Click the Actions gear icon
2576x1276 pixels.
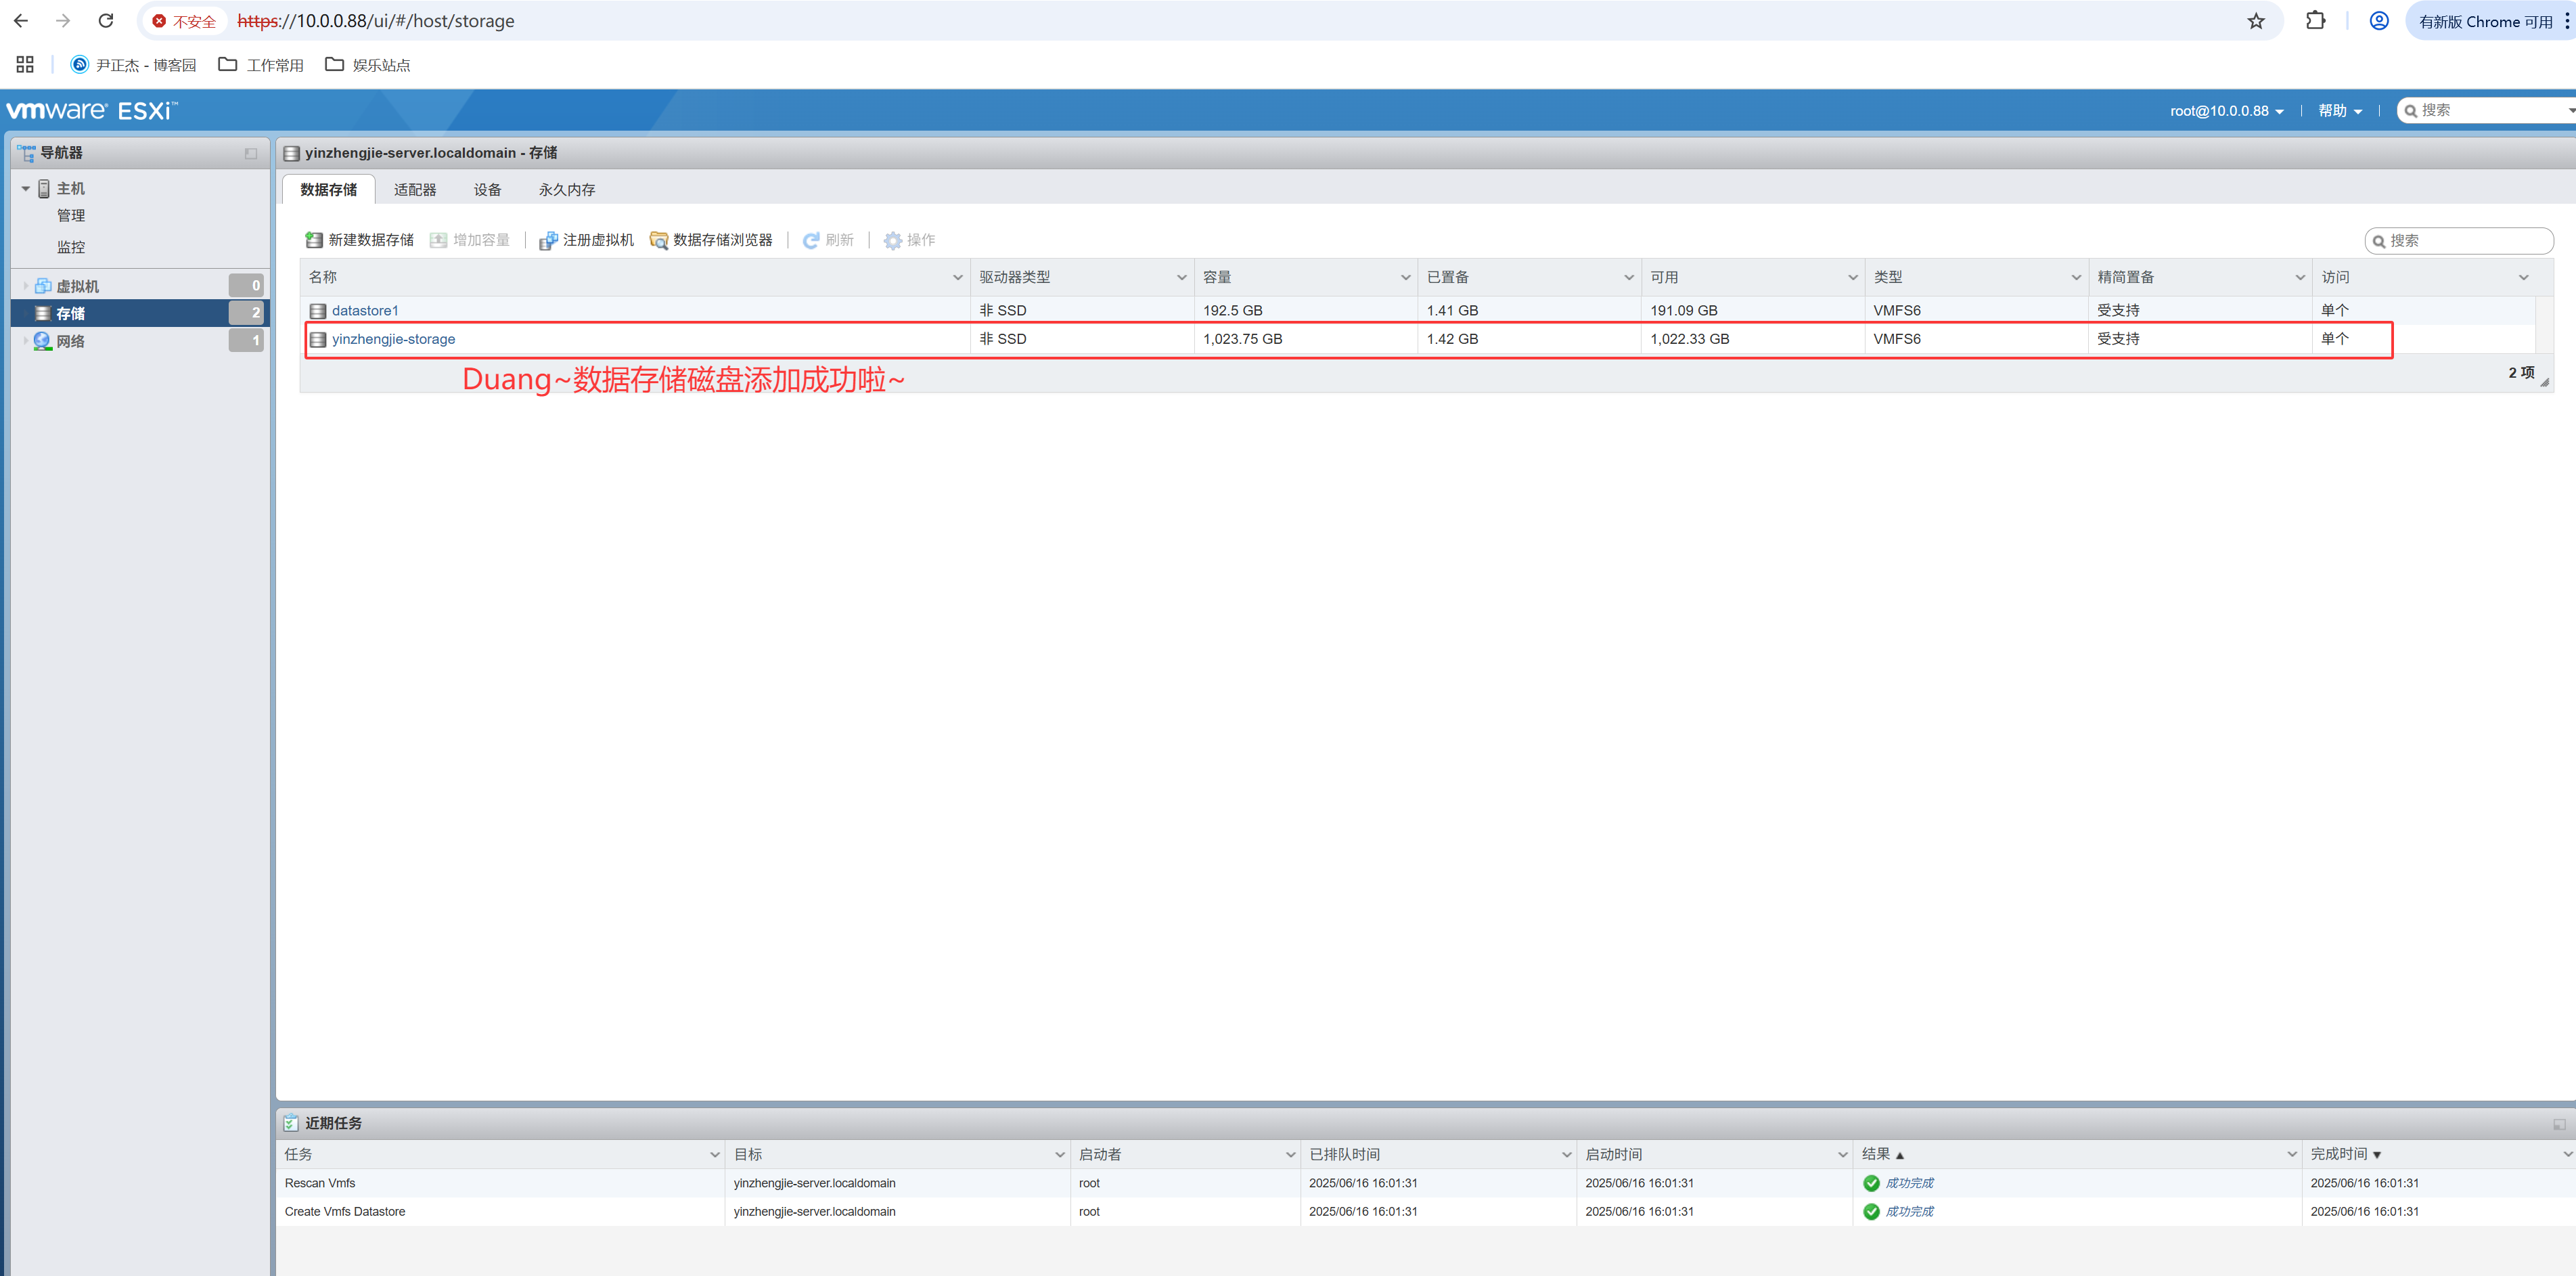893,240
